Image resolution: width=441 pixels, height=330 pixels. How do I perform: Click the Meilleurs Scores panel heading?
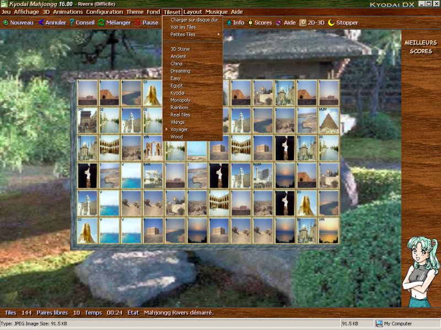pos(421,47)
